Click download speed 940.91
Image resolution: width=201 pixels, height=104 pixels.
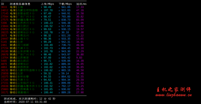click(x=66, y=13)
